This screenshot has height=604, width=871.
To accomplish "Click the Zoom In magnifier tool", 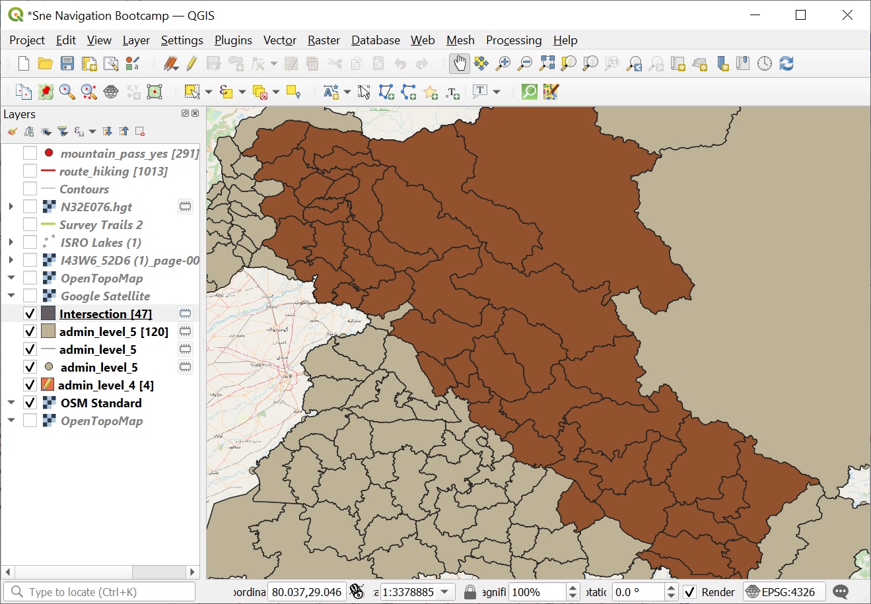I will (503, 63).
